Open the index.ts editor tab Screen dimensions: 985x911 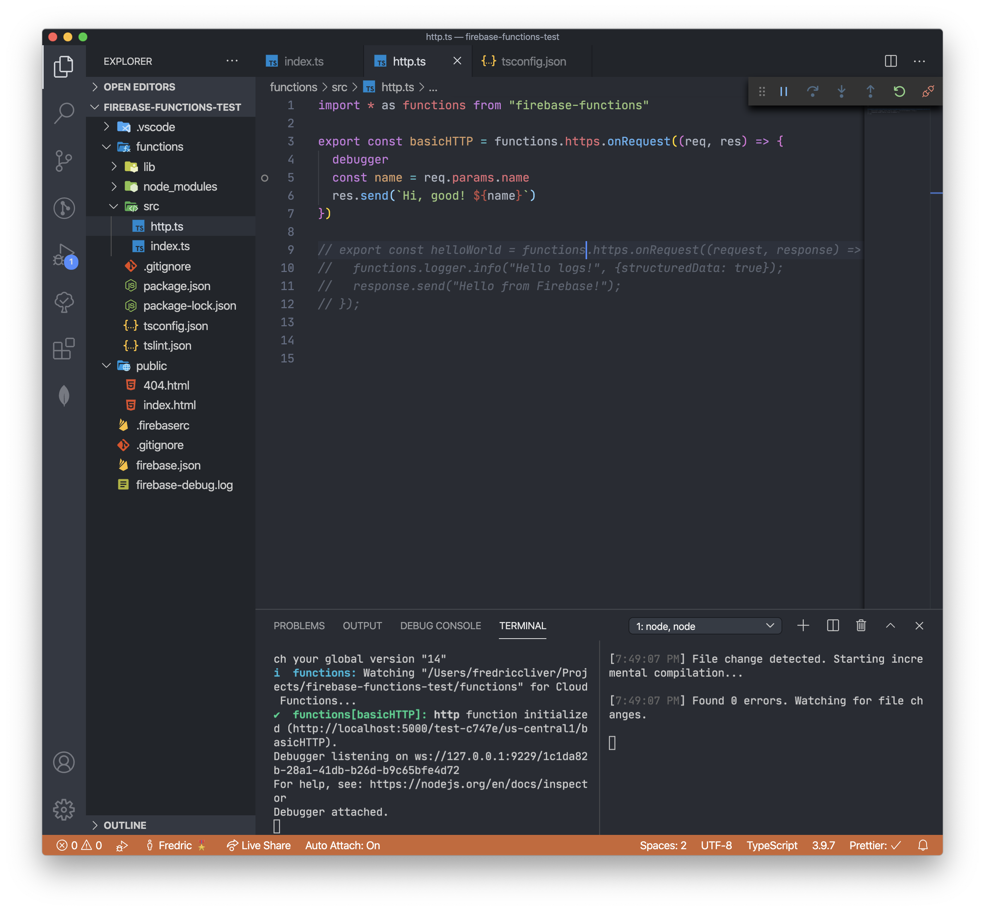(x=304, y=61)
